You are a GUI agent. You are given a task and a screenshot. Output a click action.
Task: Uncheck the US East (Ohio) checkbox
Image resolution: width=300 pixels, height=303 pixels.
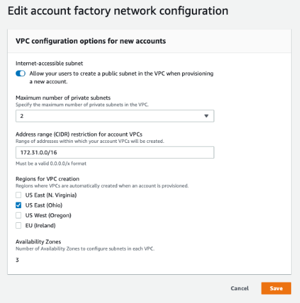tap(19, 205)
